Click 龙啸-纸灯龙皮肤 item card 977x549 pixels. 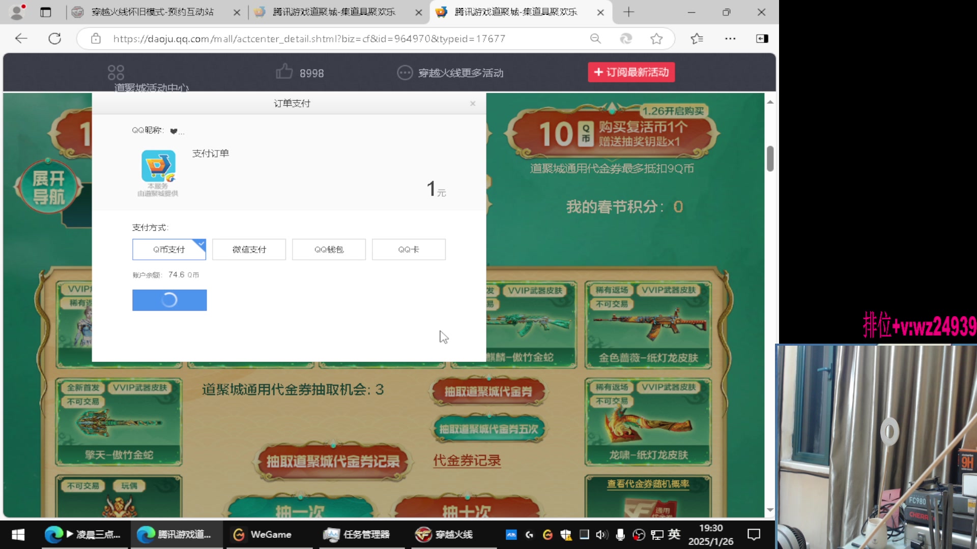(648, 422)
